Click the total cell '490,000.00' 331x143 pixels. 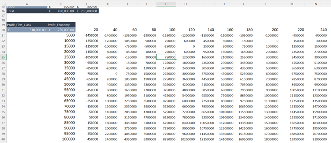61,11
